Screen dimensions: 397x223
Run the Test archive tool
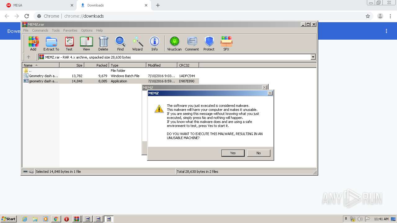click(69, 43)
